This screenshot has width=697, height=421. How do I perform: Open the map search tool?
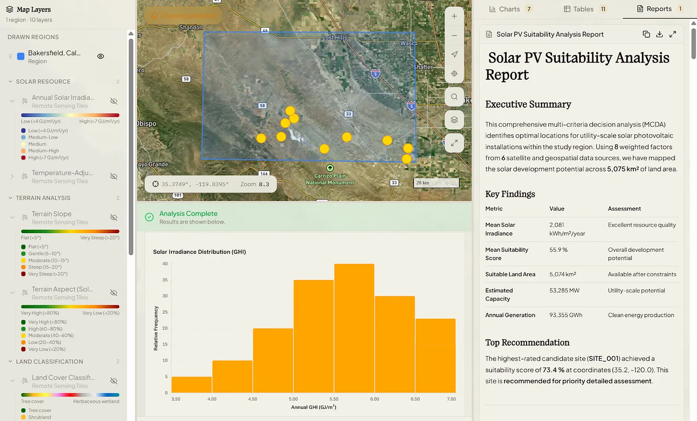454,97
